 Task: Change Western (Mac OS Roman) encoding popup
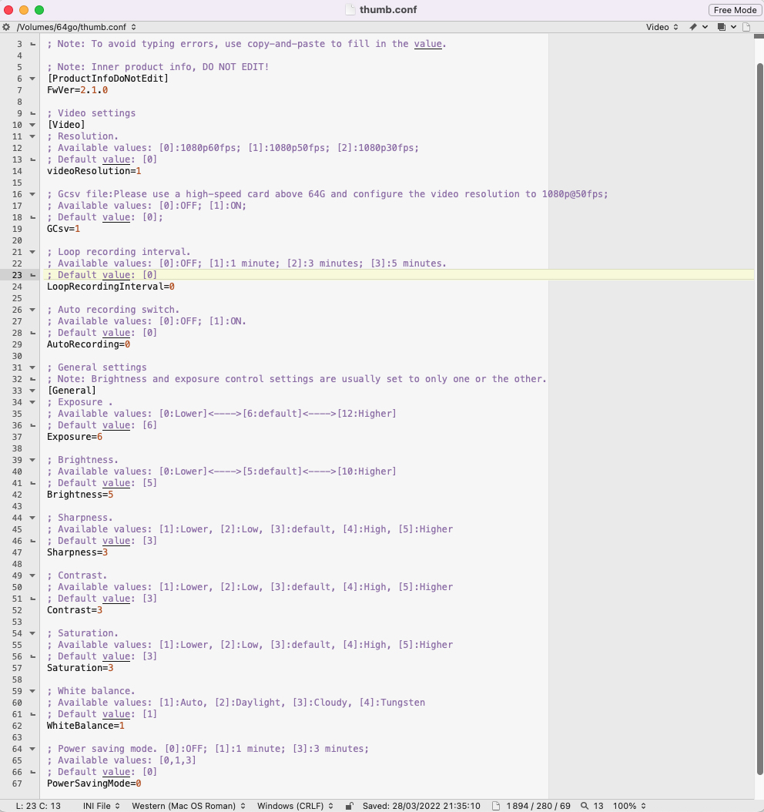click(x=189, y=806)
